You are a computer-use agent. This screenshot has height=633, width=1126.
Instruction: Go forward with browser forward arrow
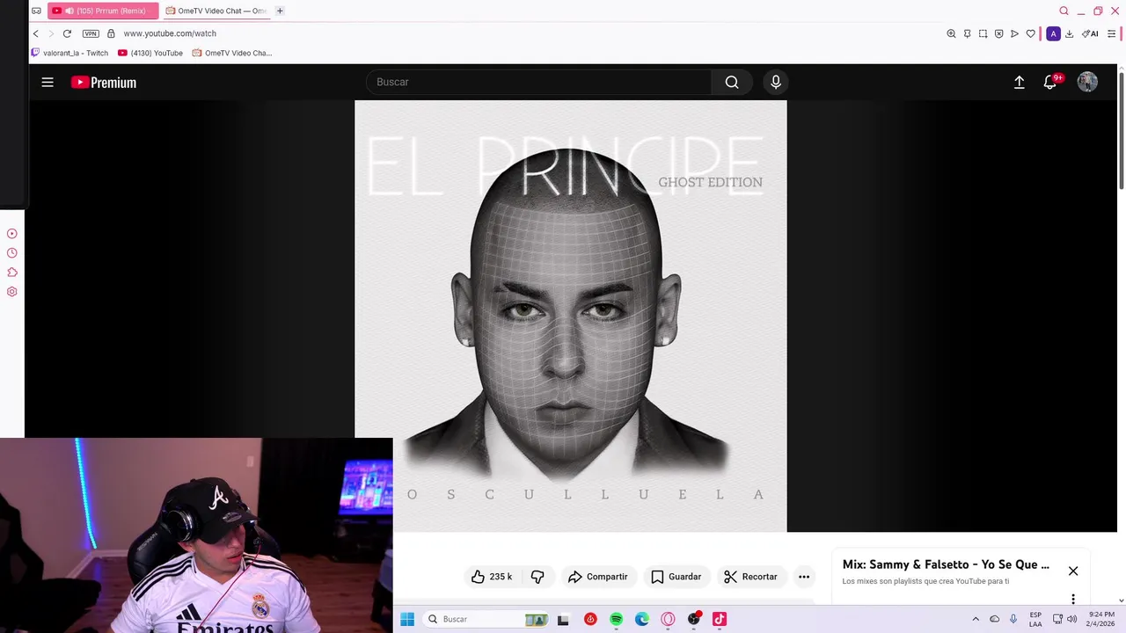tap(51, 33)
